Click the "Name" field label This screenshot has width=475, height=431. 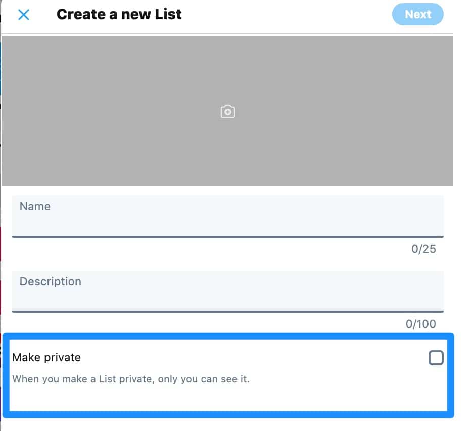[x=35, y=206]
